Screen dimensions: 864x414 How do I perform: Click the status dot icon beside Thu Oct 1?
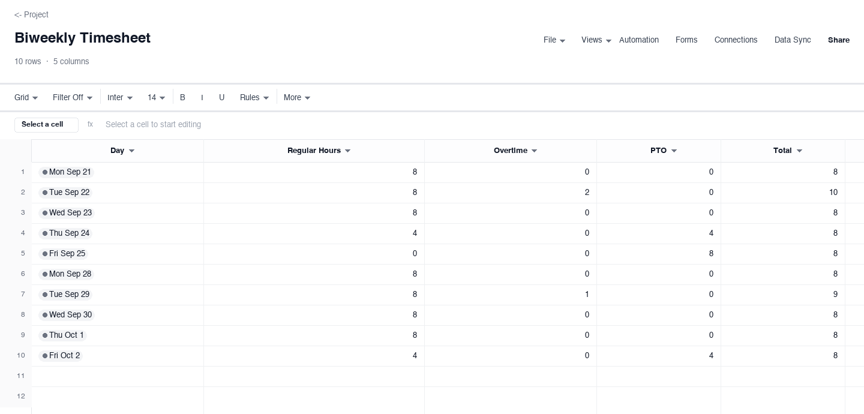(45, 335)
